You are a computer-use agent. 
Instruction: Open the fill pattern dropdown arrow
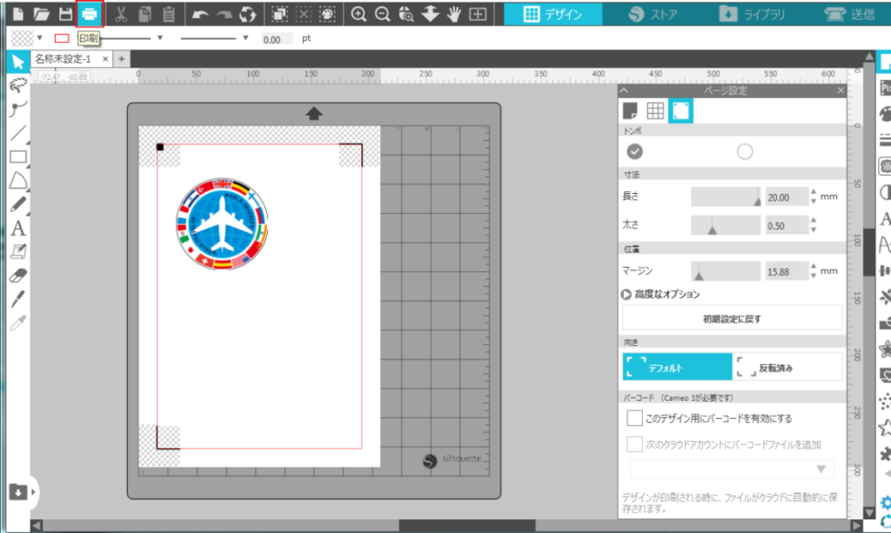40,38
